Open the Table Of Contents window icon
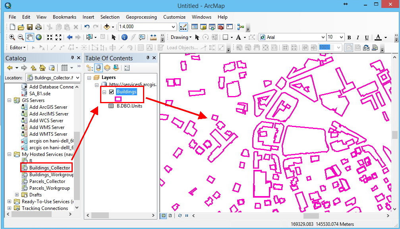 [x=195, y=27]
